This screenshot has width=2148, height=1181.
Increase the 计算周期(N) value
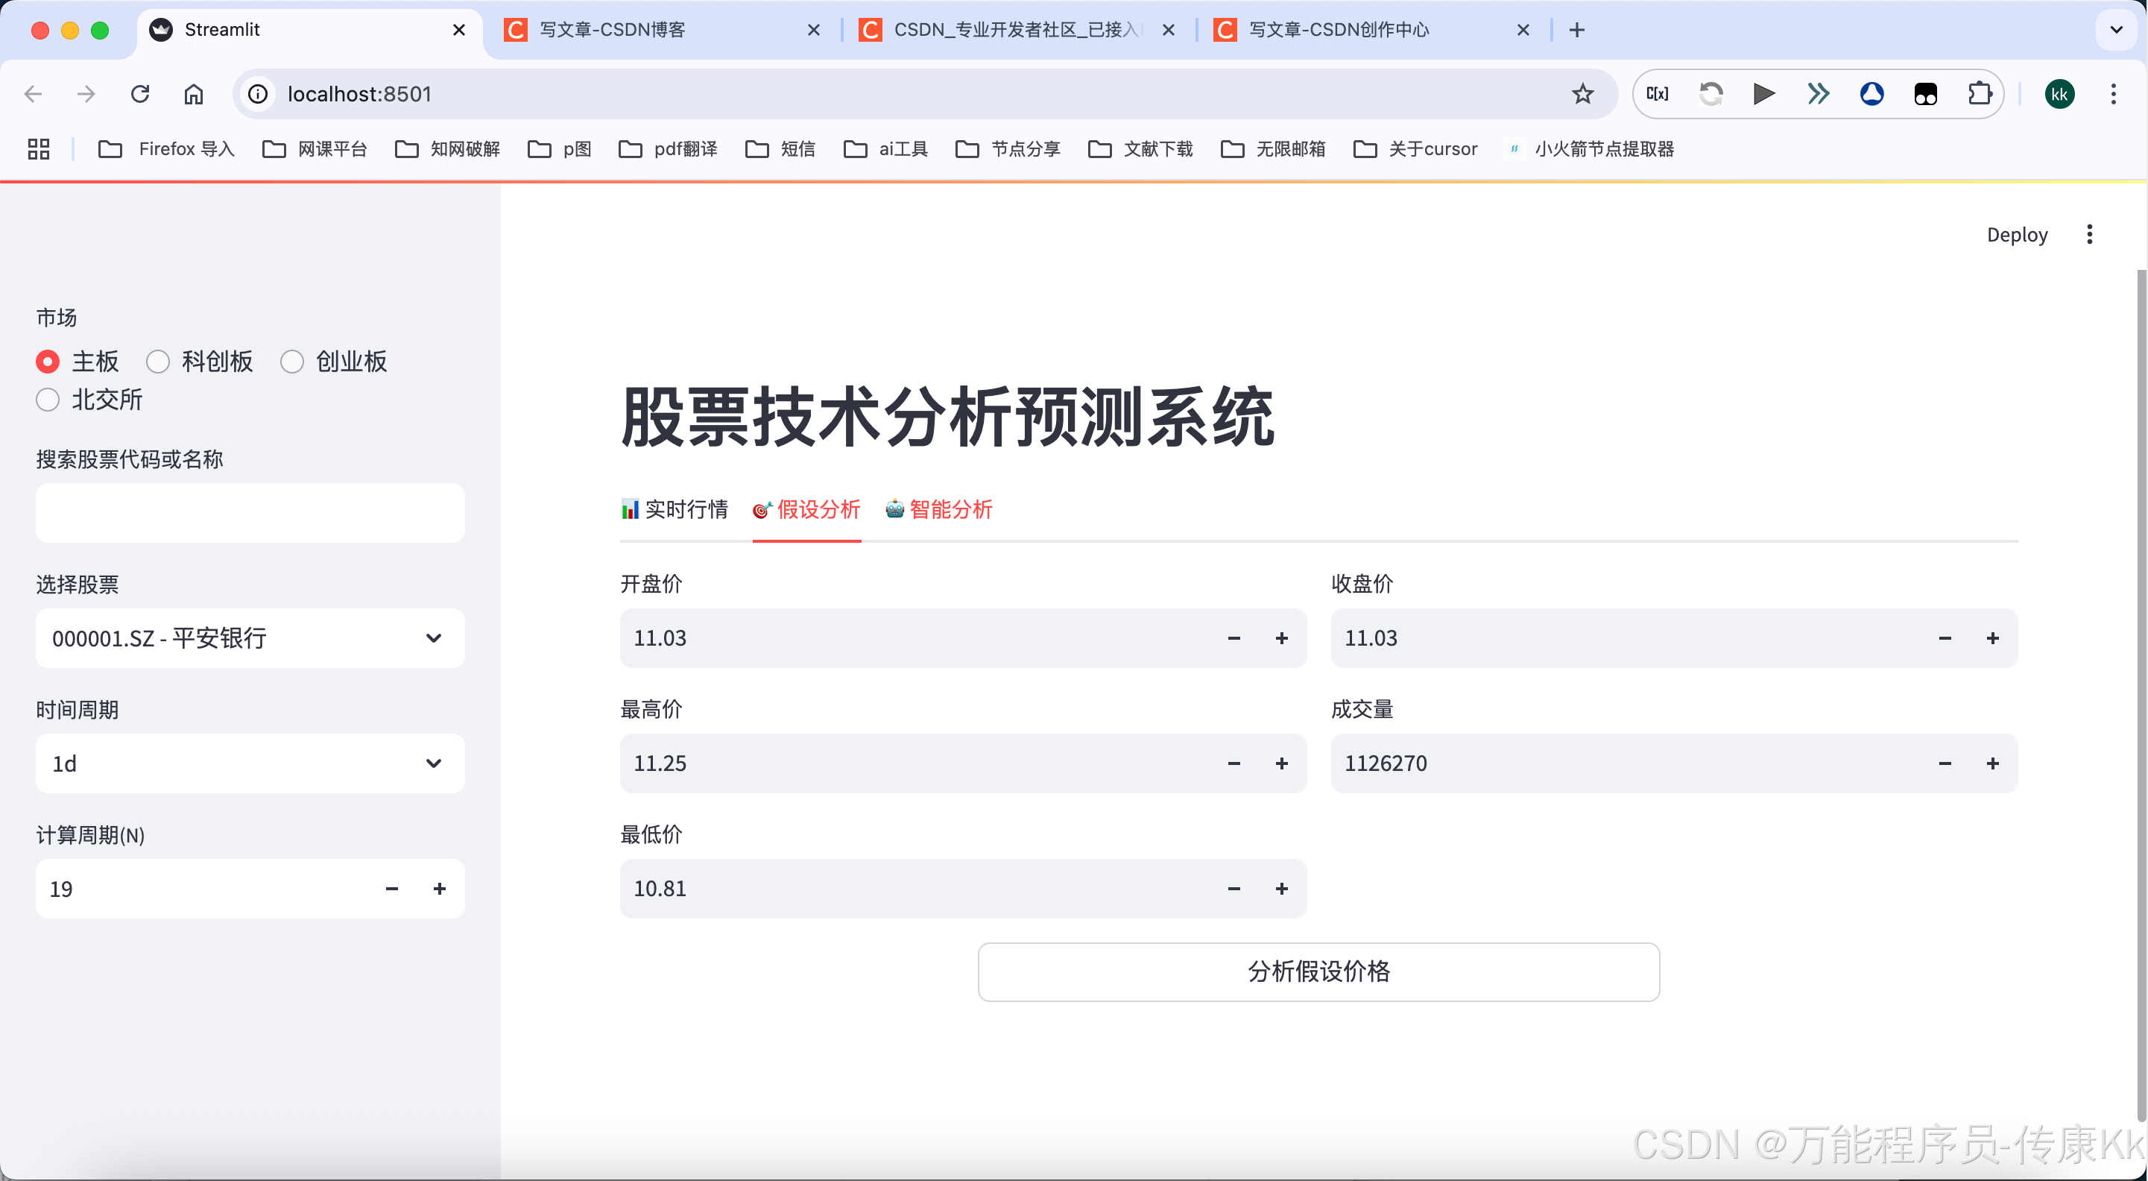(x=440, y=889)
